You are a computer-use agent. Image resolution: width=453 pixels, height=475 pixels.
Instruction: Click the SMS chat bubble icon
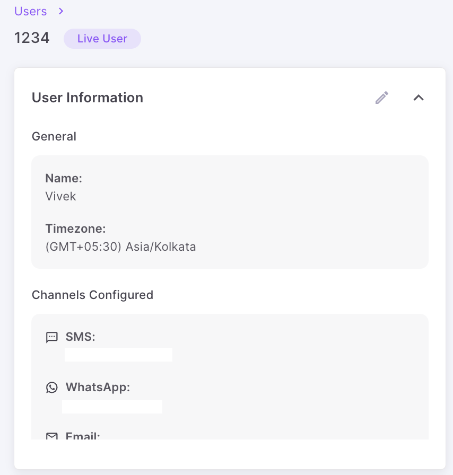[51, 337]
